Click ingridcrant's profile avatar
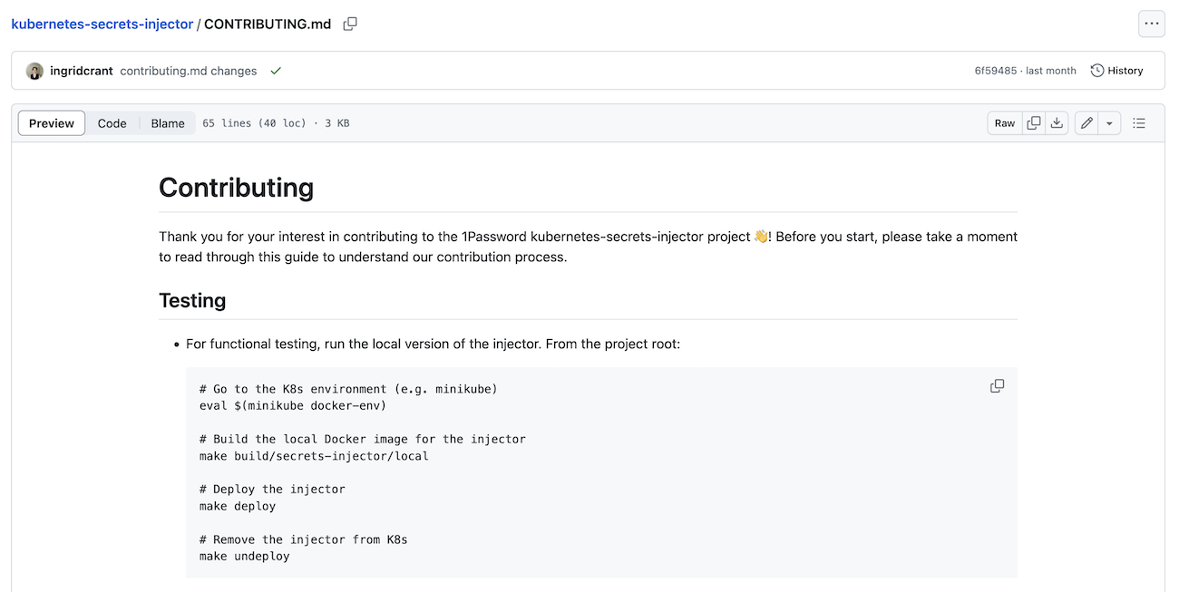This screenshot has height=592, width=1179. point(34,70)
